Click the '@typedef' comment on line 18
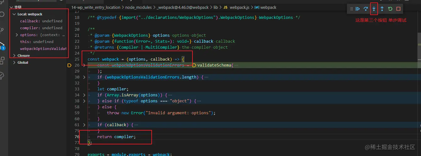 pos(194,18)
